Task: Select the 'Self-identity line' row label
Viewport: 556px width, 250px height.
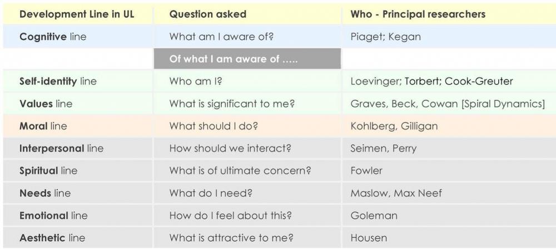Action: (58, 81)
